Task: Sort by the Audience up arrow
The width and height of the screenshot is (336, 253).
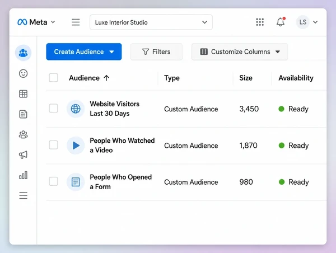Action: 106,78
